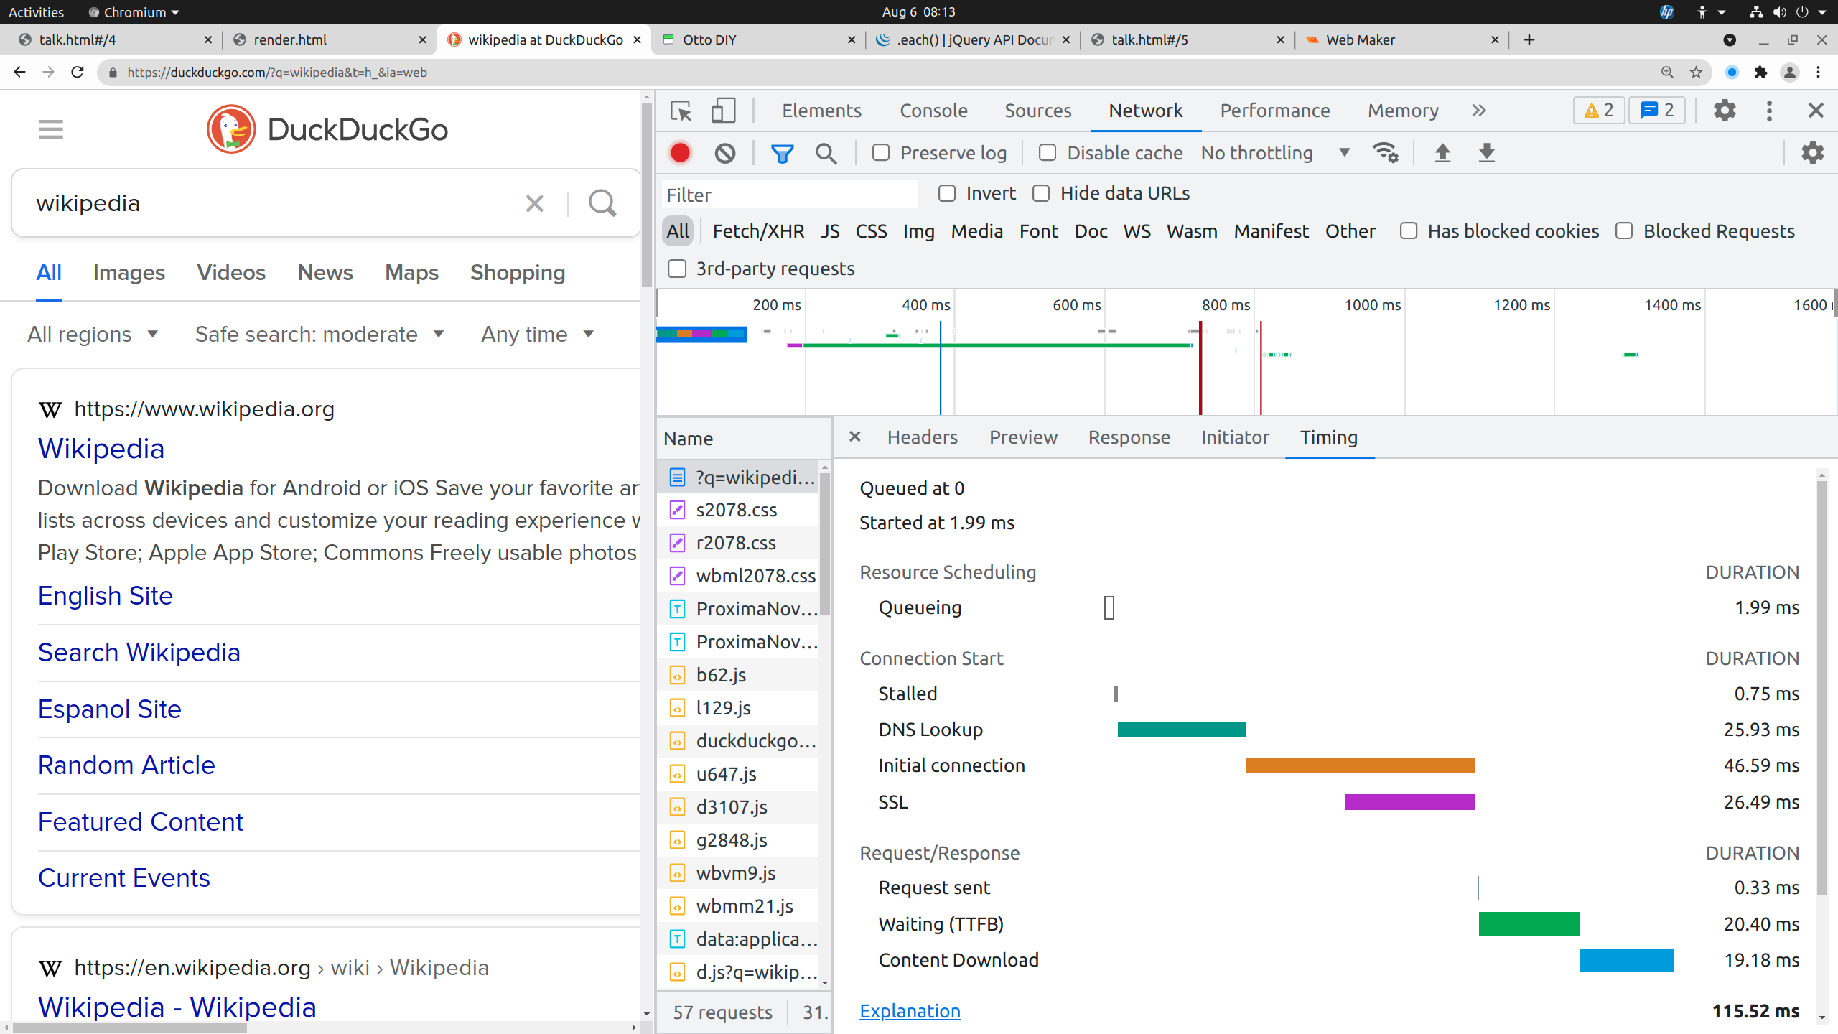Click the network Filter text field
This screenshot has width=1838, height=1034.
pos(788,195)
